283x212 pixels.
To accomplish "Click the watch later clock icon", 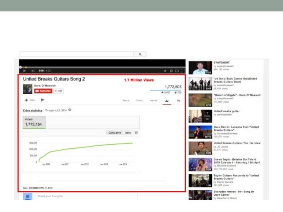I will pyautogui.click(x=165, y=71).
